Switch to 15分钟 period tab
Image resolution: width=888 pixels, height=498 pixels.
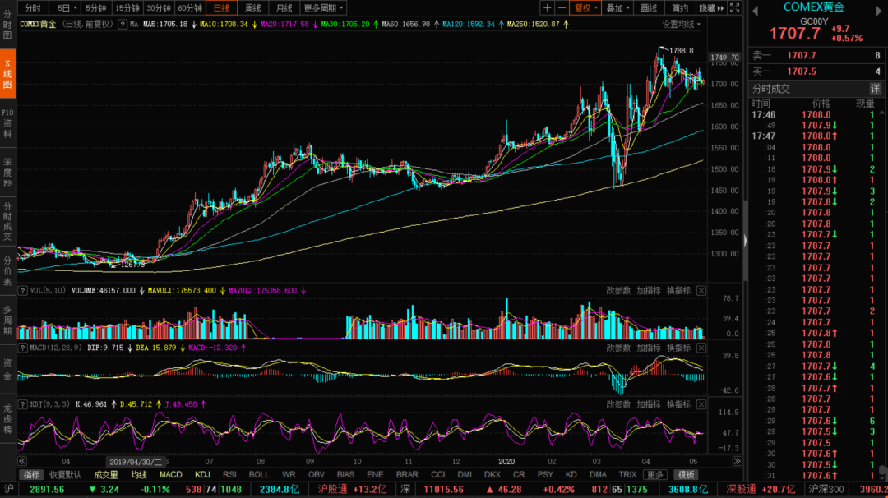[x=127, y=8]
